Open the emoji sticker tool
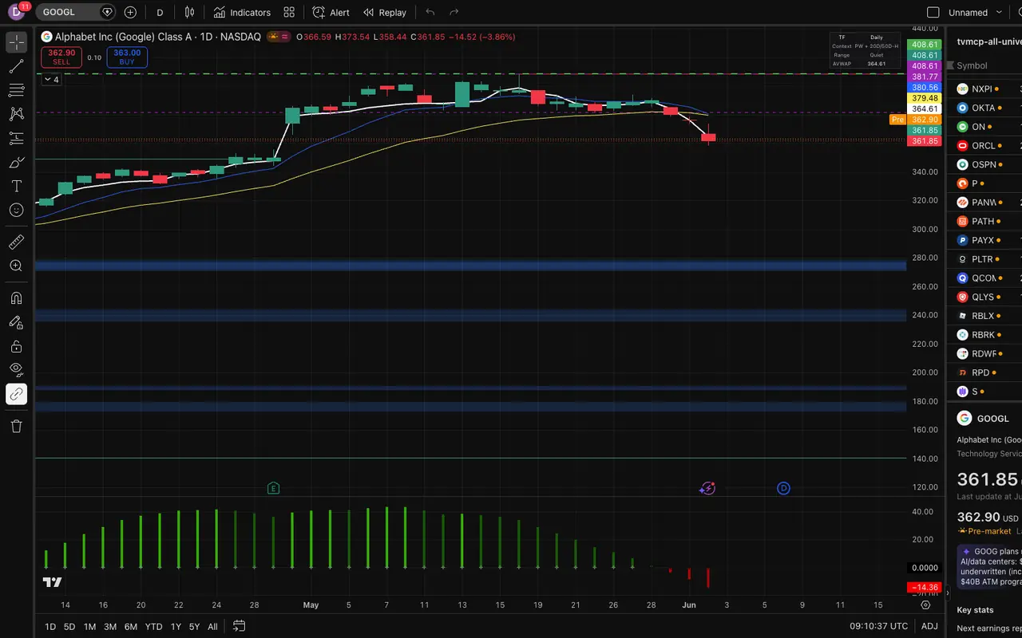The height and width of the screenshot is (638, 1022). pos(16,210)
